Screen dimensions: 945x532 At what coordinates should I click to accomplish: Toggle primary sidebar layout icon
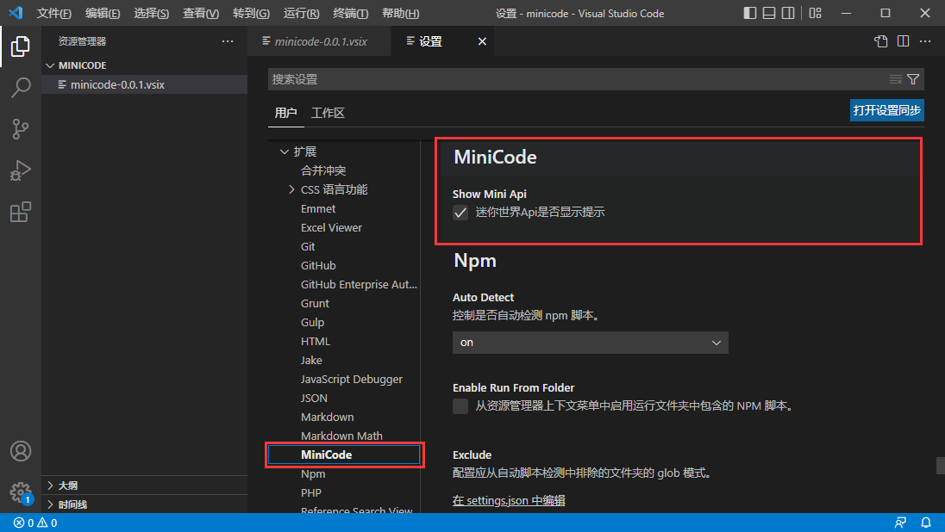coord(750,13)
